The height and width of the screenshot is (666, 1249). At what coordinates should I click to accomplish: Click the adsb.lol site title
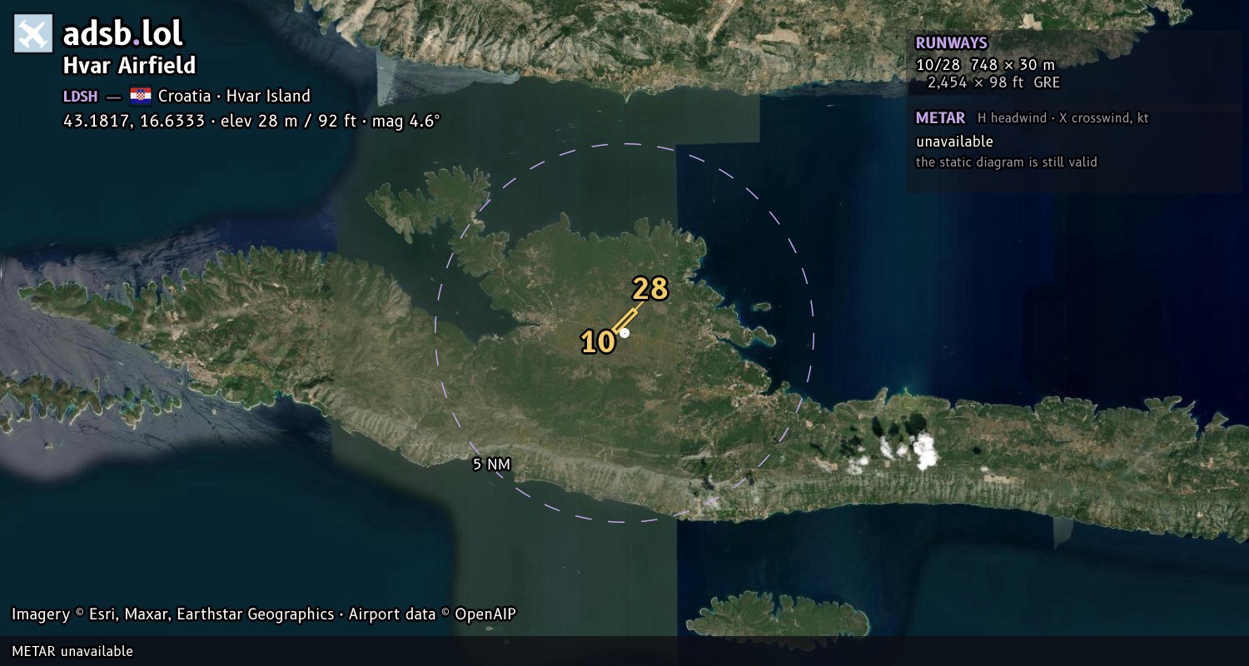[x=123, y=34]
